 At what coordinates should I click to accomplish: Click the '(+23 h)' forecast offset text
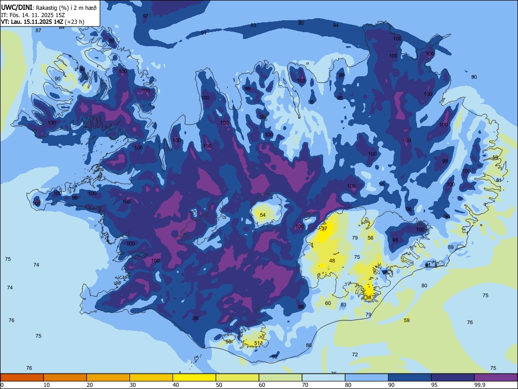(75, 22)
